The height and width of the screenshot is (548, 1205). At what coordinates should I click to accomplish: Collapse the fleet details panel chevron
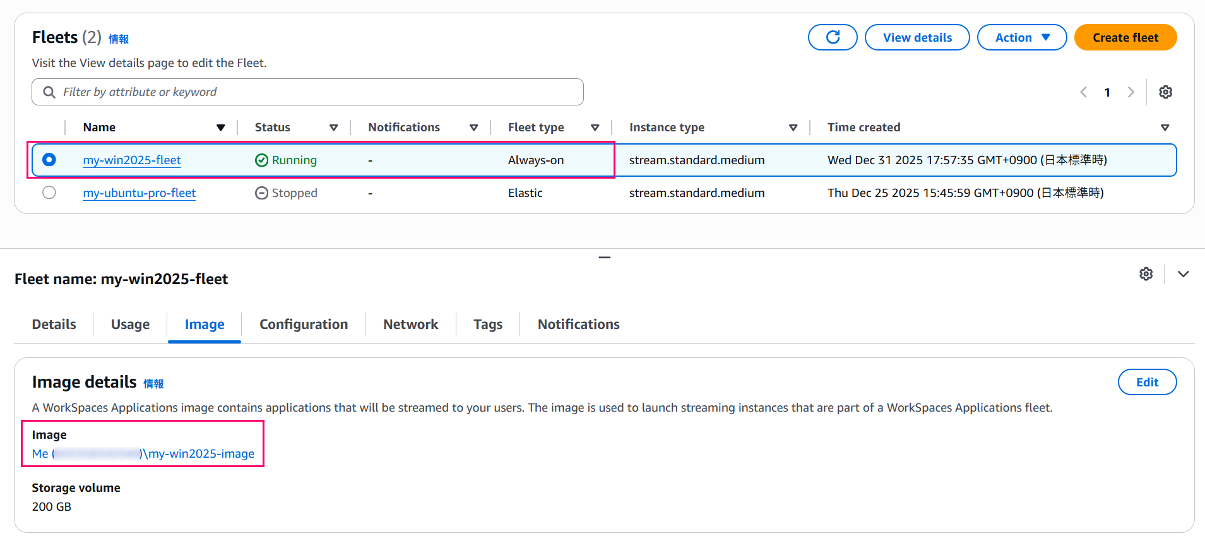click(x=1184, y=274)
